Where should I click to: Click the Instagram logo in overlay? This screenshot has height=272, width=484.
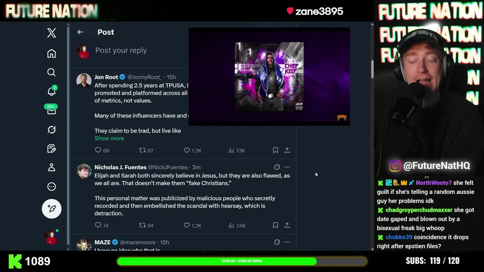click(395, 166)
